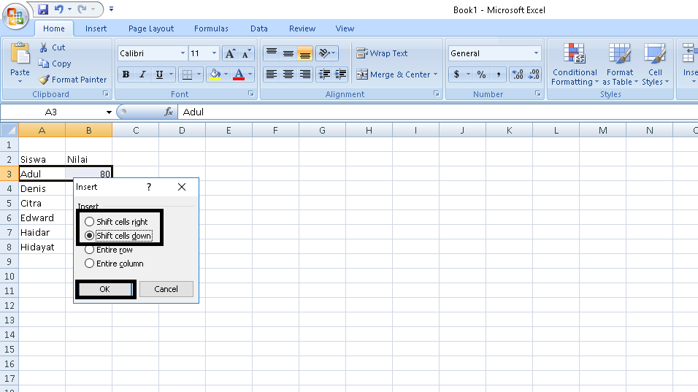Select cell A5 containing Citra
698x392 pixels.
point(42,203)
